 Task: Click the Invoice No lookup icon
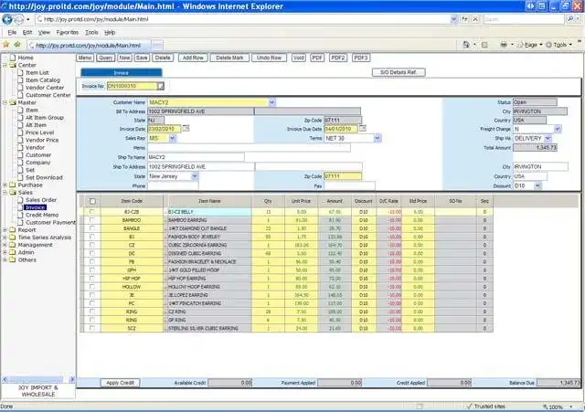tap(161, 86)
